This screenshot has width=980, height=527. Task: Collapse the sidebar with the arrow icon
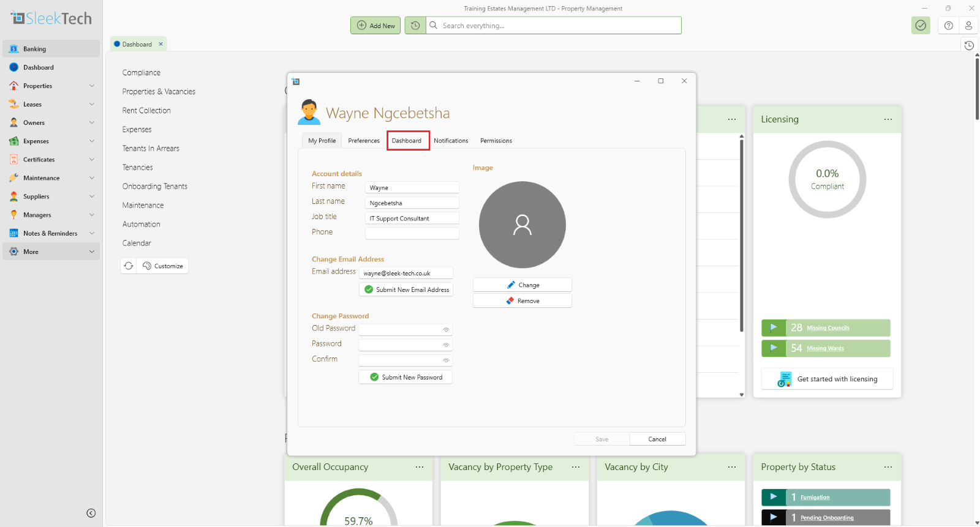[x=91, y=513]
